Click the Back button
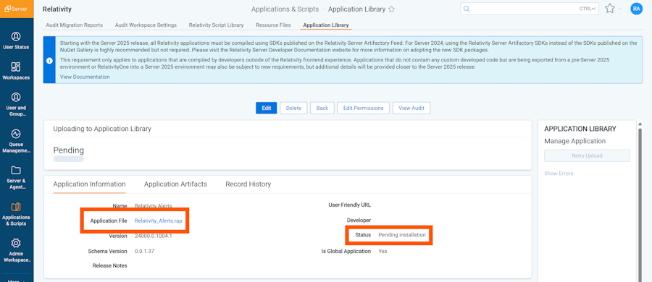This screenshot has height=282, width=652. [x=322, y=108]
